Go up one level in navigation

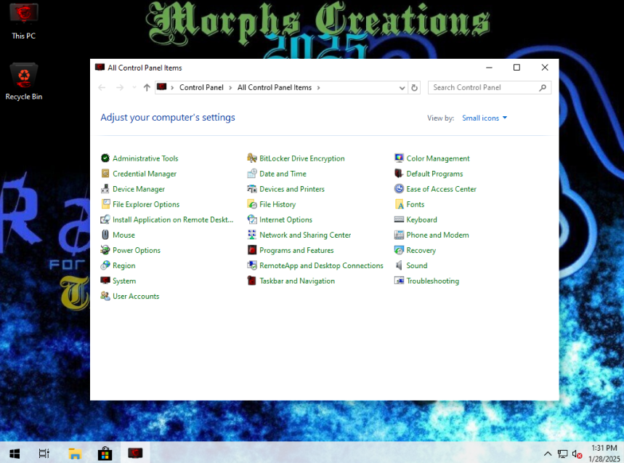coord(147,87)
